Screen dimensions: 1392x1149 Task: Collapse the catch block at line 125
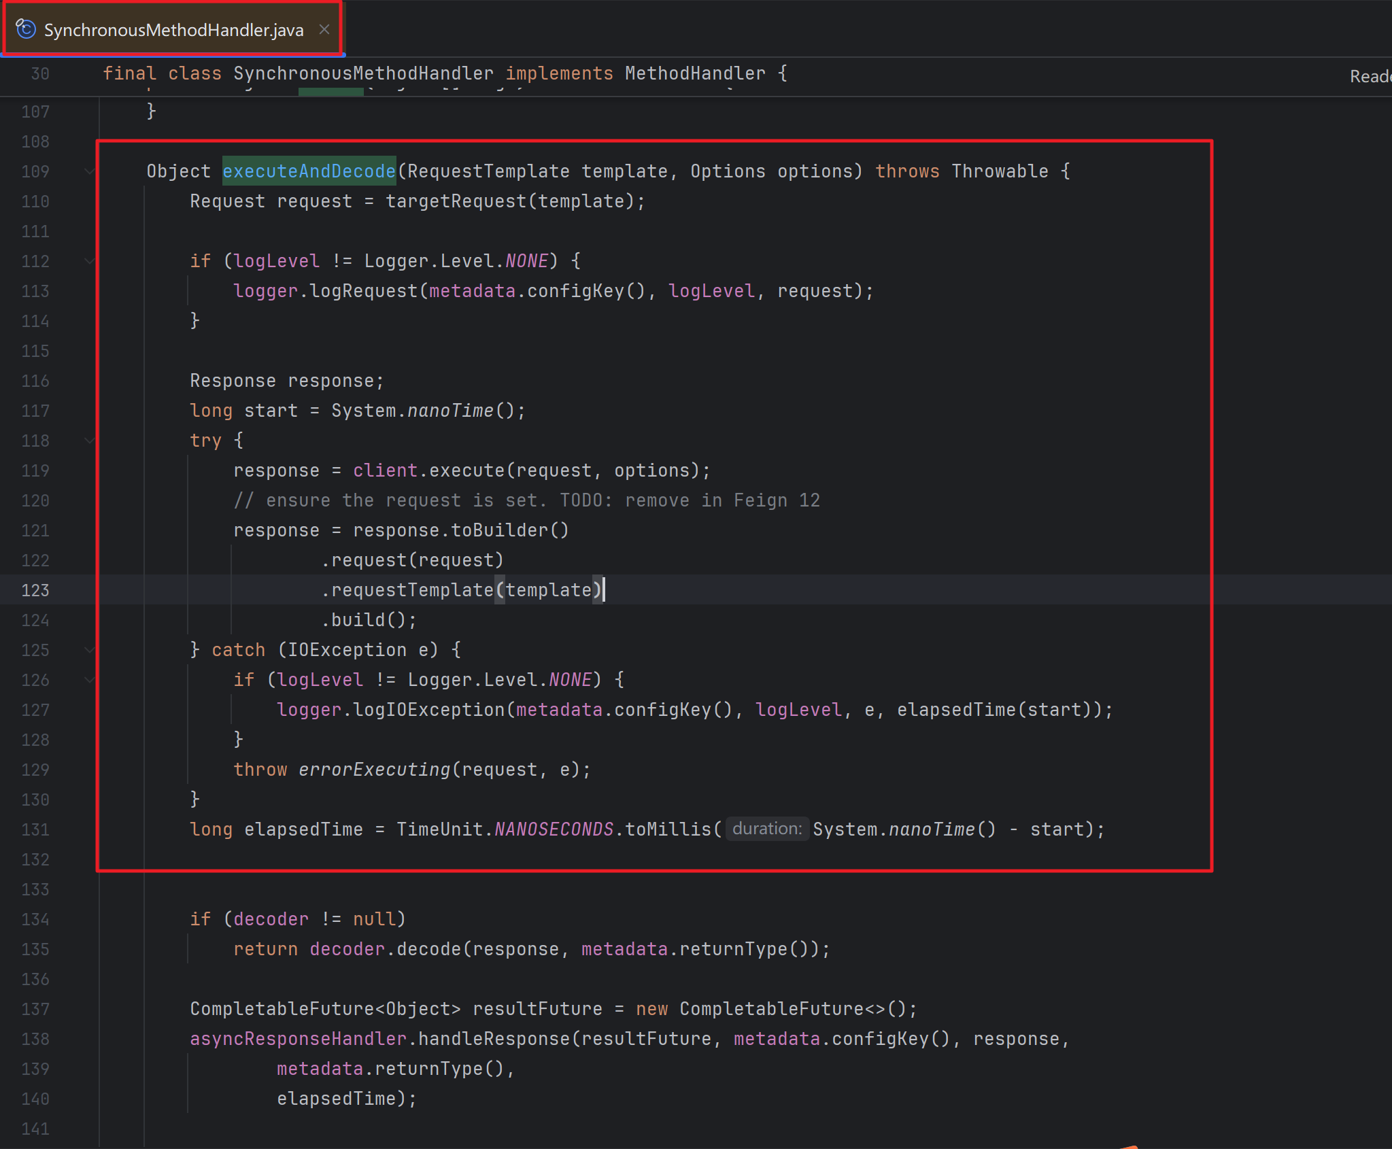click(89, 650)
